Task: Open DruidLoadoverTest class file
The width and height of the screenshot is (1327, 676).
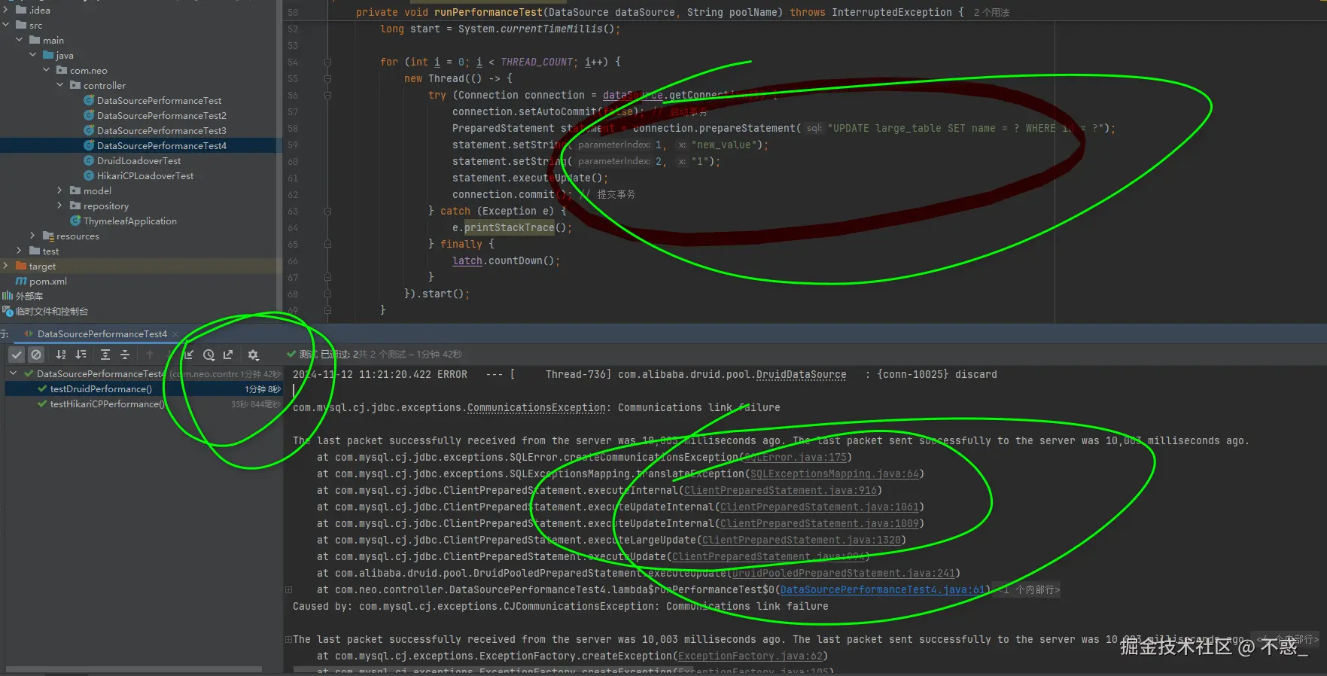Action: 132,160
